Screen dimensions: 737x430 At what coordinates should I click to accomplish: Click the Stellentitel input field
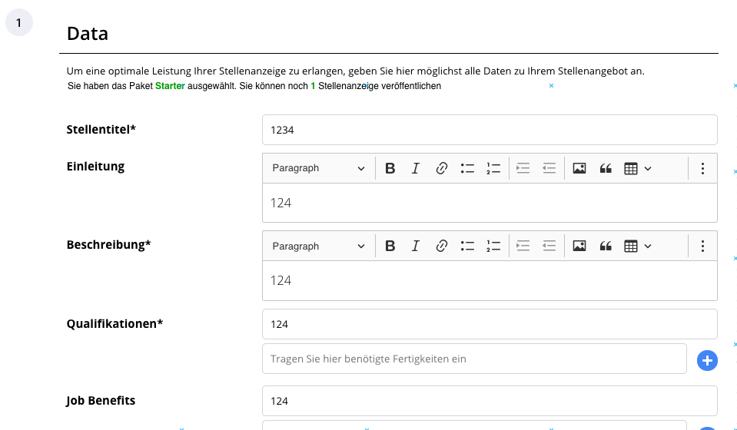tap(490, 130)
